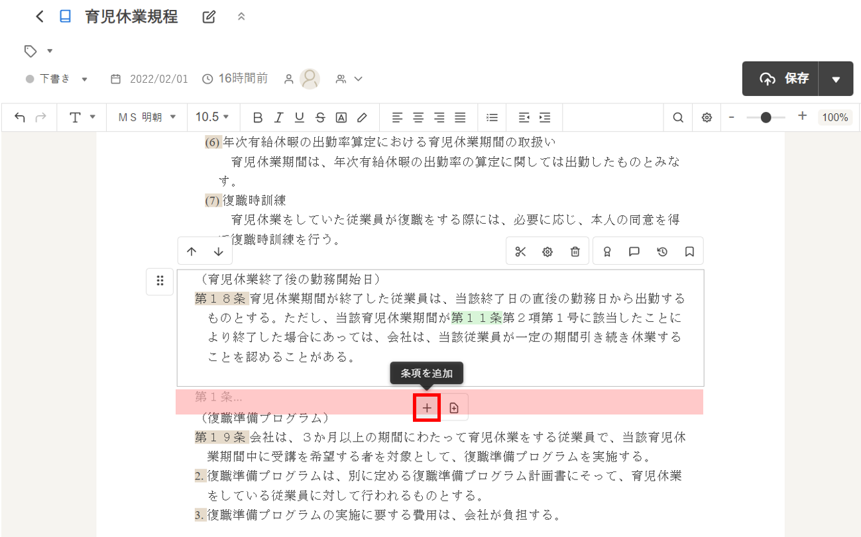Open the save options arrow menu
The height and width of the screenshot is (537, 861).
click(x=836, y=79)
